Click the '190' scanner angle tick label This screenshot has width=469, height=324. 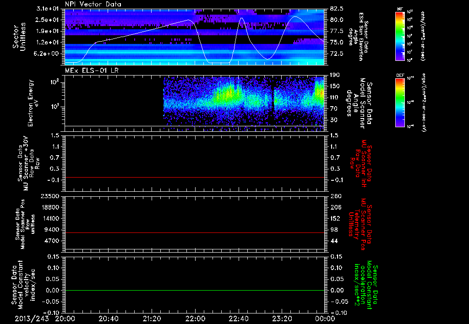[335, 75]
